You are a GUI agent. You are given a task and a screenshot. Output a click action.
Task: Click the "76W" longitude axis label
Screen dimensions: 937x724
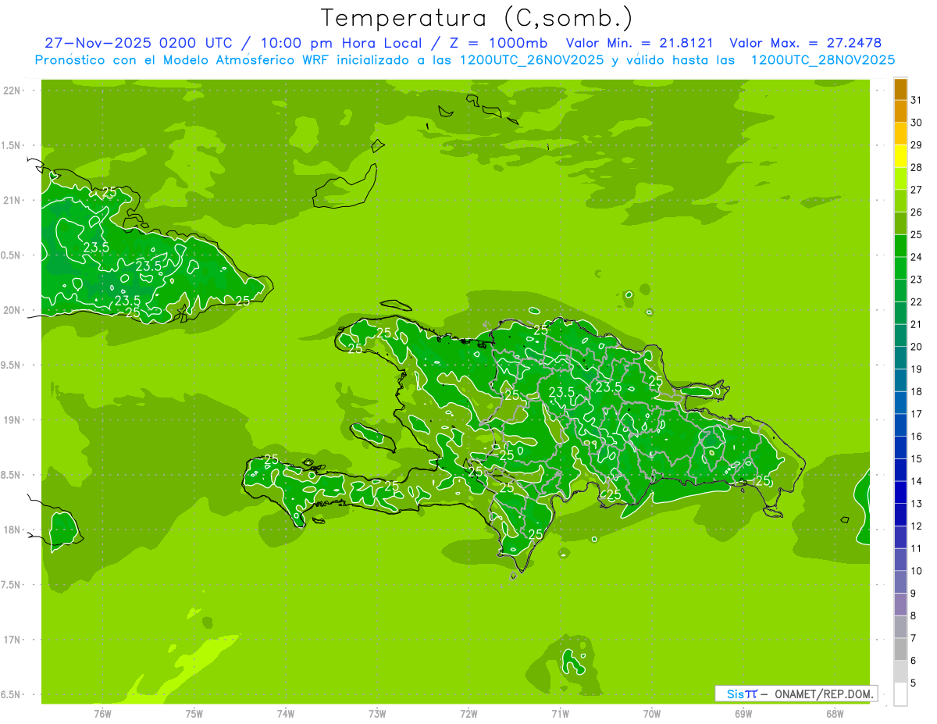point(102,714)
